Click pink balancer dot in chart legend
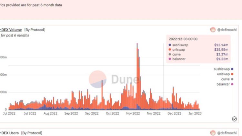This screenshot has height=136, width=242. tap(232, 84)
